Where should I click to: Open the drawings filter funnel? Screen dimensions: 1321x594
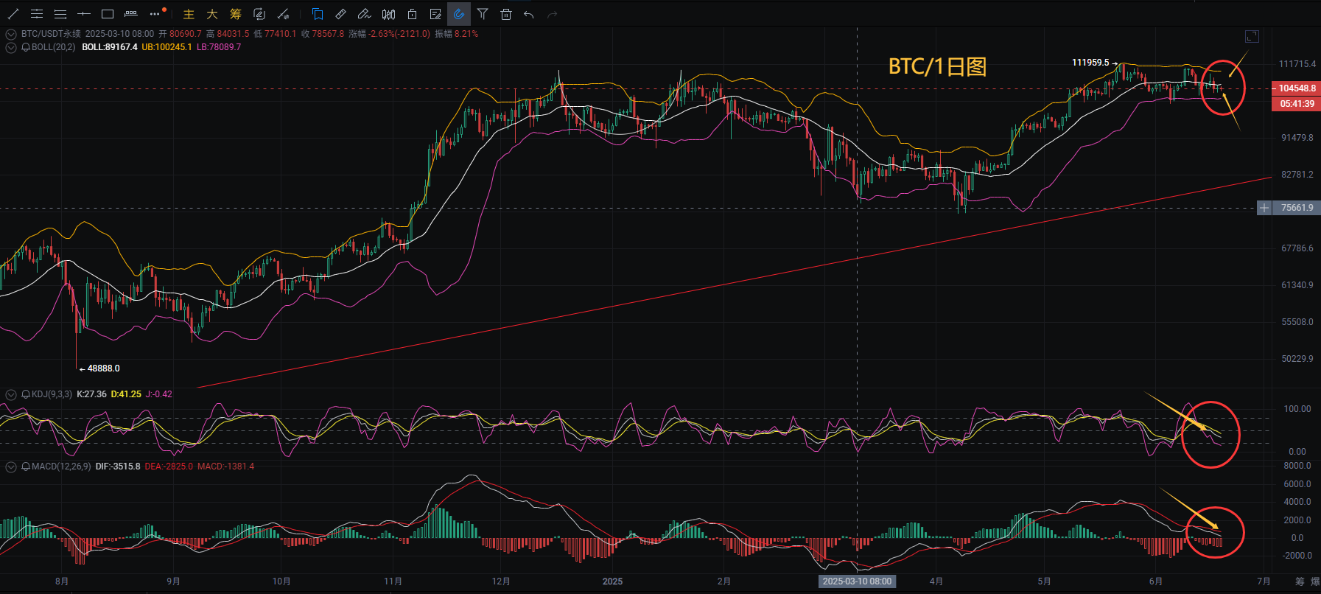(x=483, y=14)
